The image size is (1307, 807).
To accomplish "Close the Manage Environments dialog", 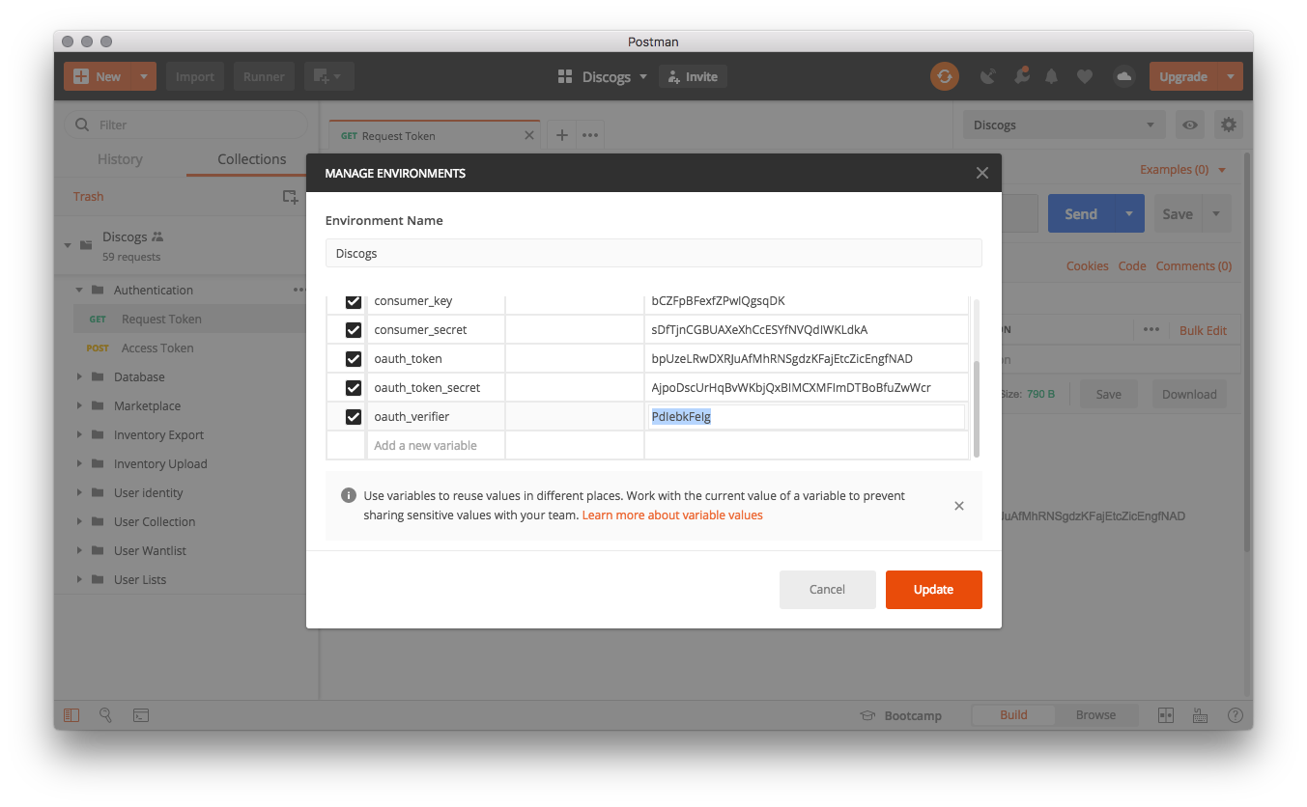I will click(982, 173).
